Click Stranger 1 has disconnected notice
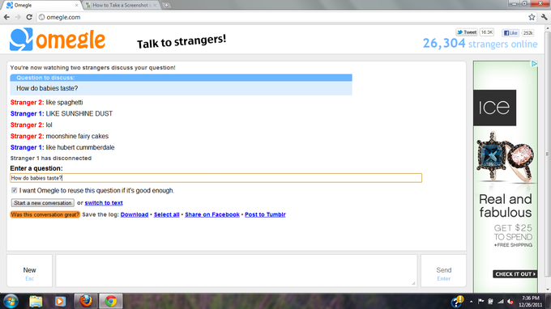Viewport: 551px width, 309px height. coord(51,159)
